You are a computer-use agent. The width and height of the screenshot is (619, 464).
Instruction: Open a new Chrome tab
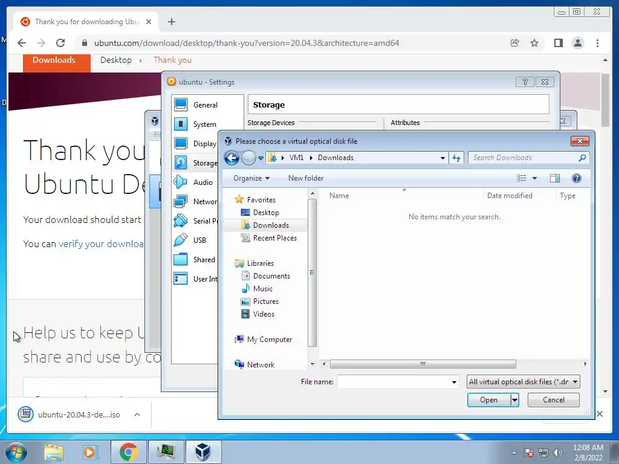click(171, 22)
